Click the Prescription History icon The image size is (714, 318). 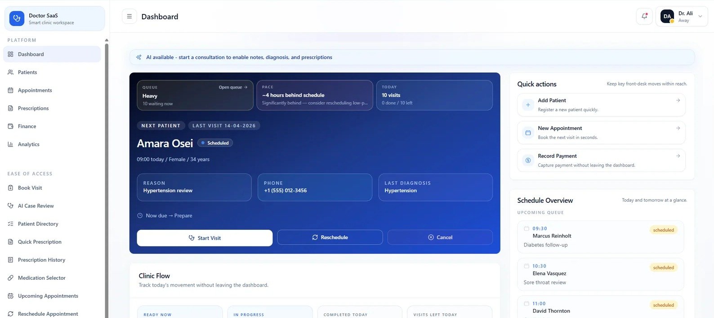(x=10, y=260)
